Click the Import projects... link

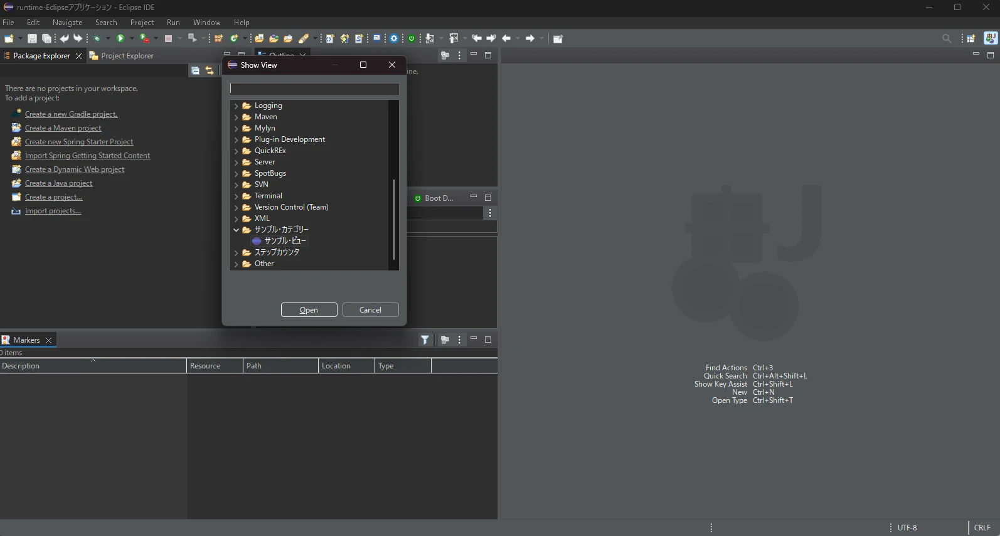click(x=53, y=211)
